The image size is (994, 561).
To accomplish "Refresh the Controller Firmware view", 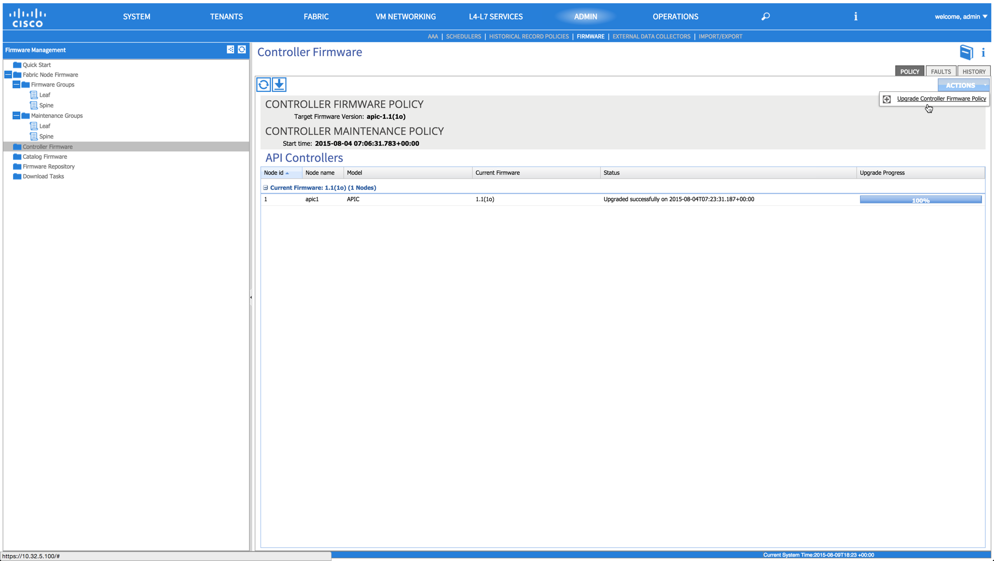I will 264,85.
